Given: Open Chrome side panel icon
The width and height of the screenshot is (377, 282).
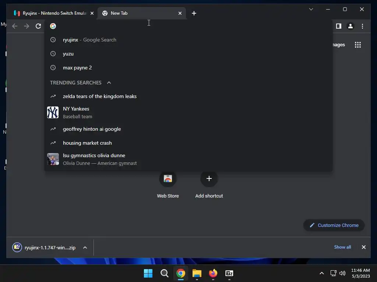Looking at the screenshot, I should [x=339, y=26].
